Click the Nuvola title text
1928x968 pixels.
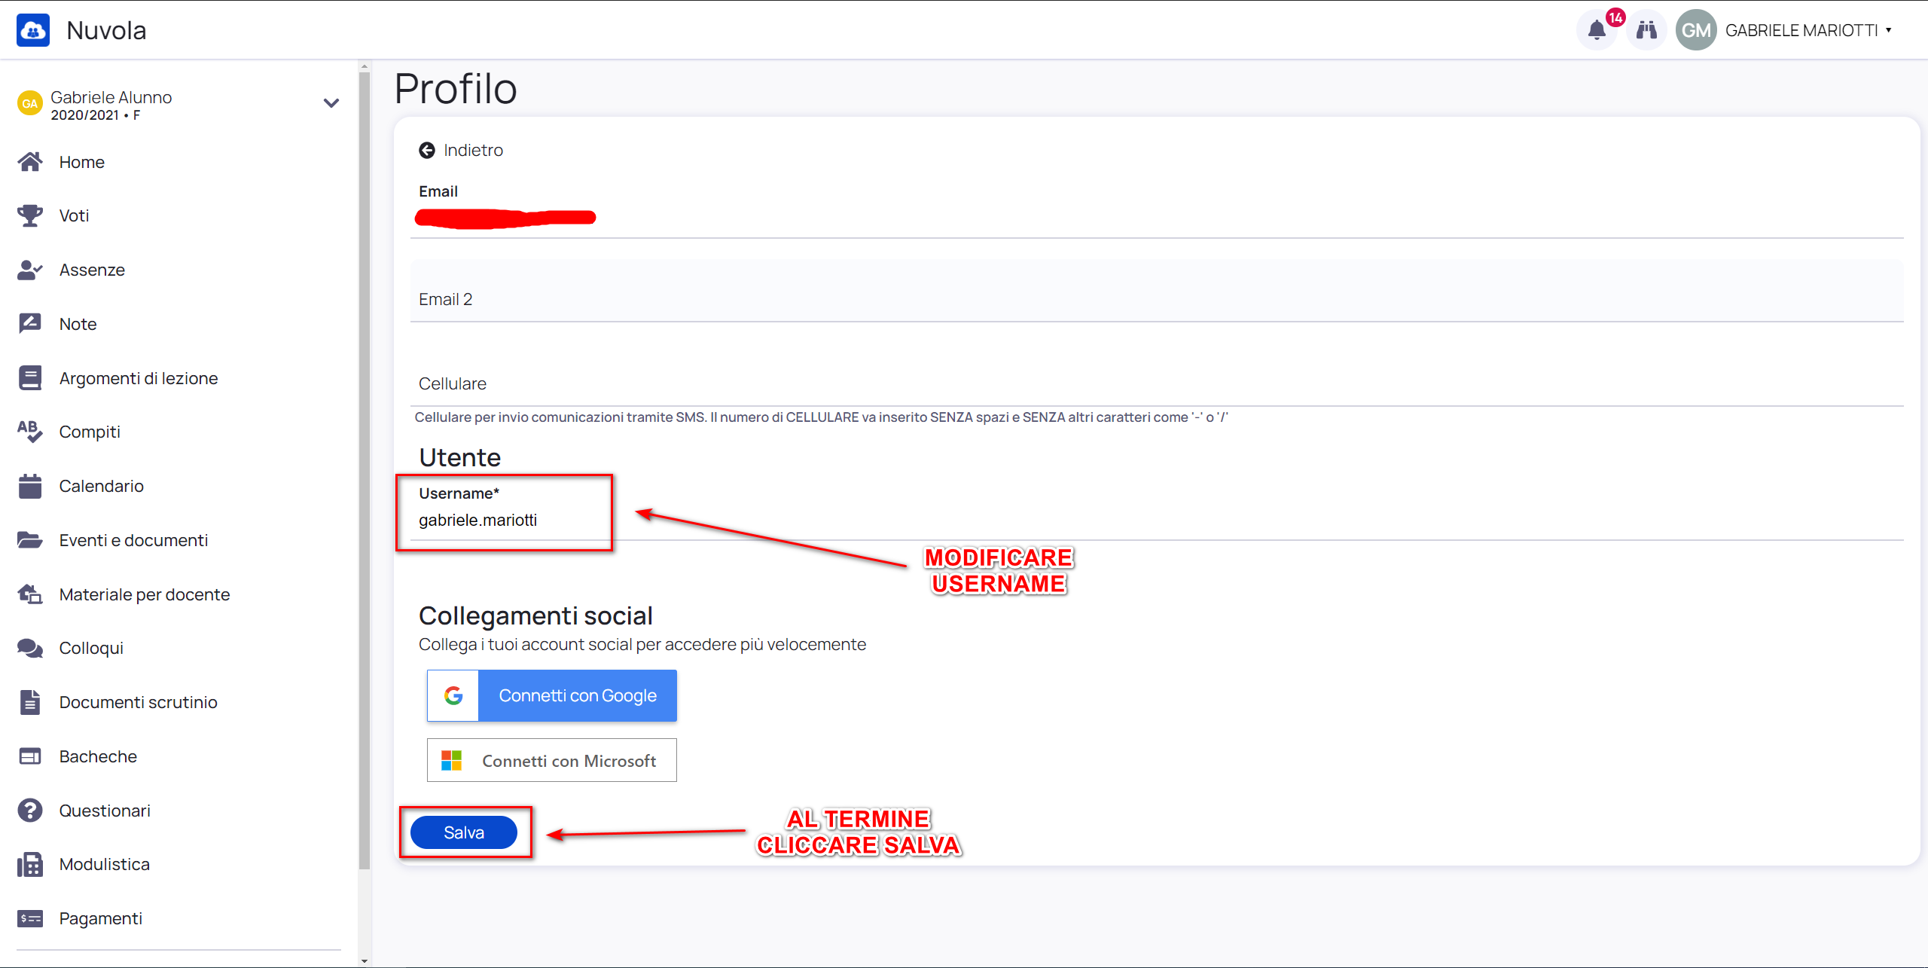click(x=106, y=30)
